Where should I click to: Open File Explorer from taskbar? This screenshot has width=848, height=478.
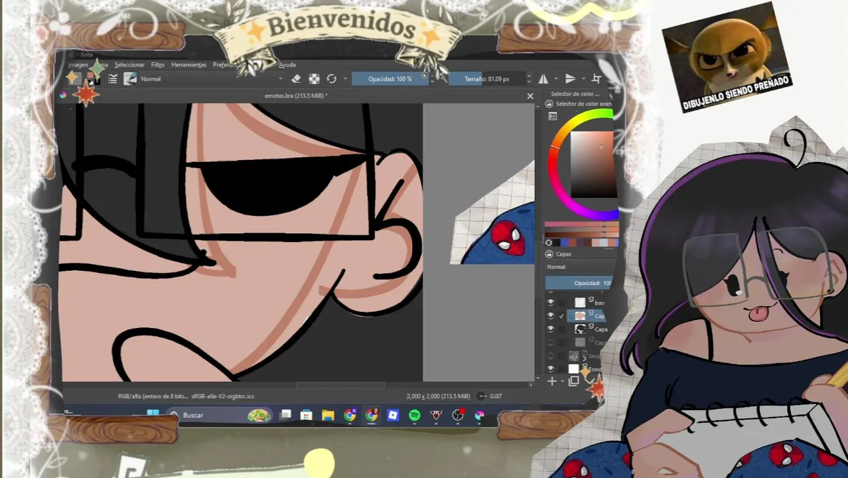[x=328, y=415]
